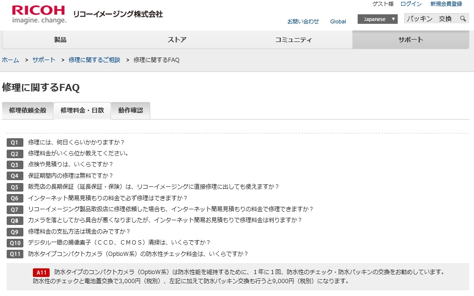Click the リコーイメージング株式会社 company name
The height and width of the screenshot is (296, 474).
click(x=118, y=14)
